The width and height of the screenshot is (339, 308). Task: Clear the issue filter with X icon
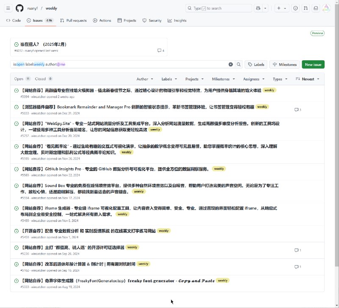231,64
